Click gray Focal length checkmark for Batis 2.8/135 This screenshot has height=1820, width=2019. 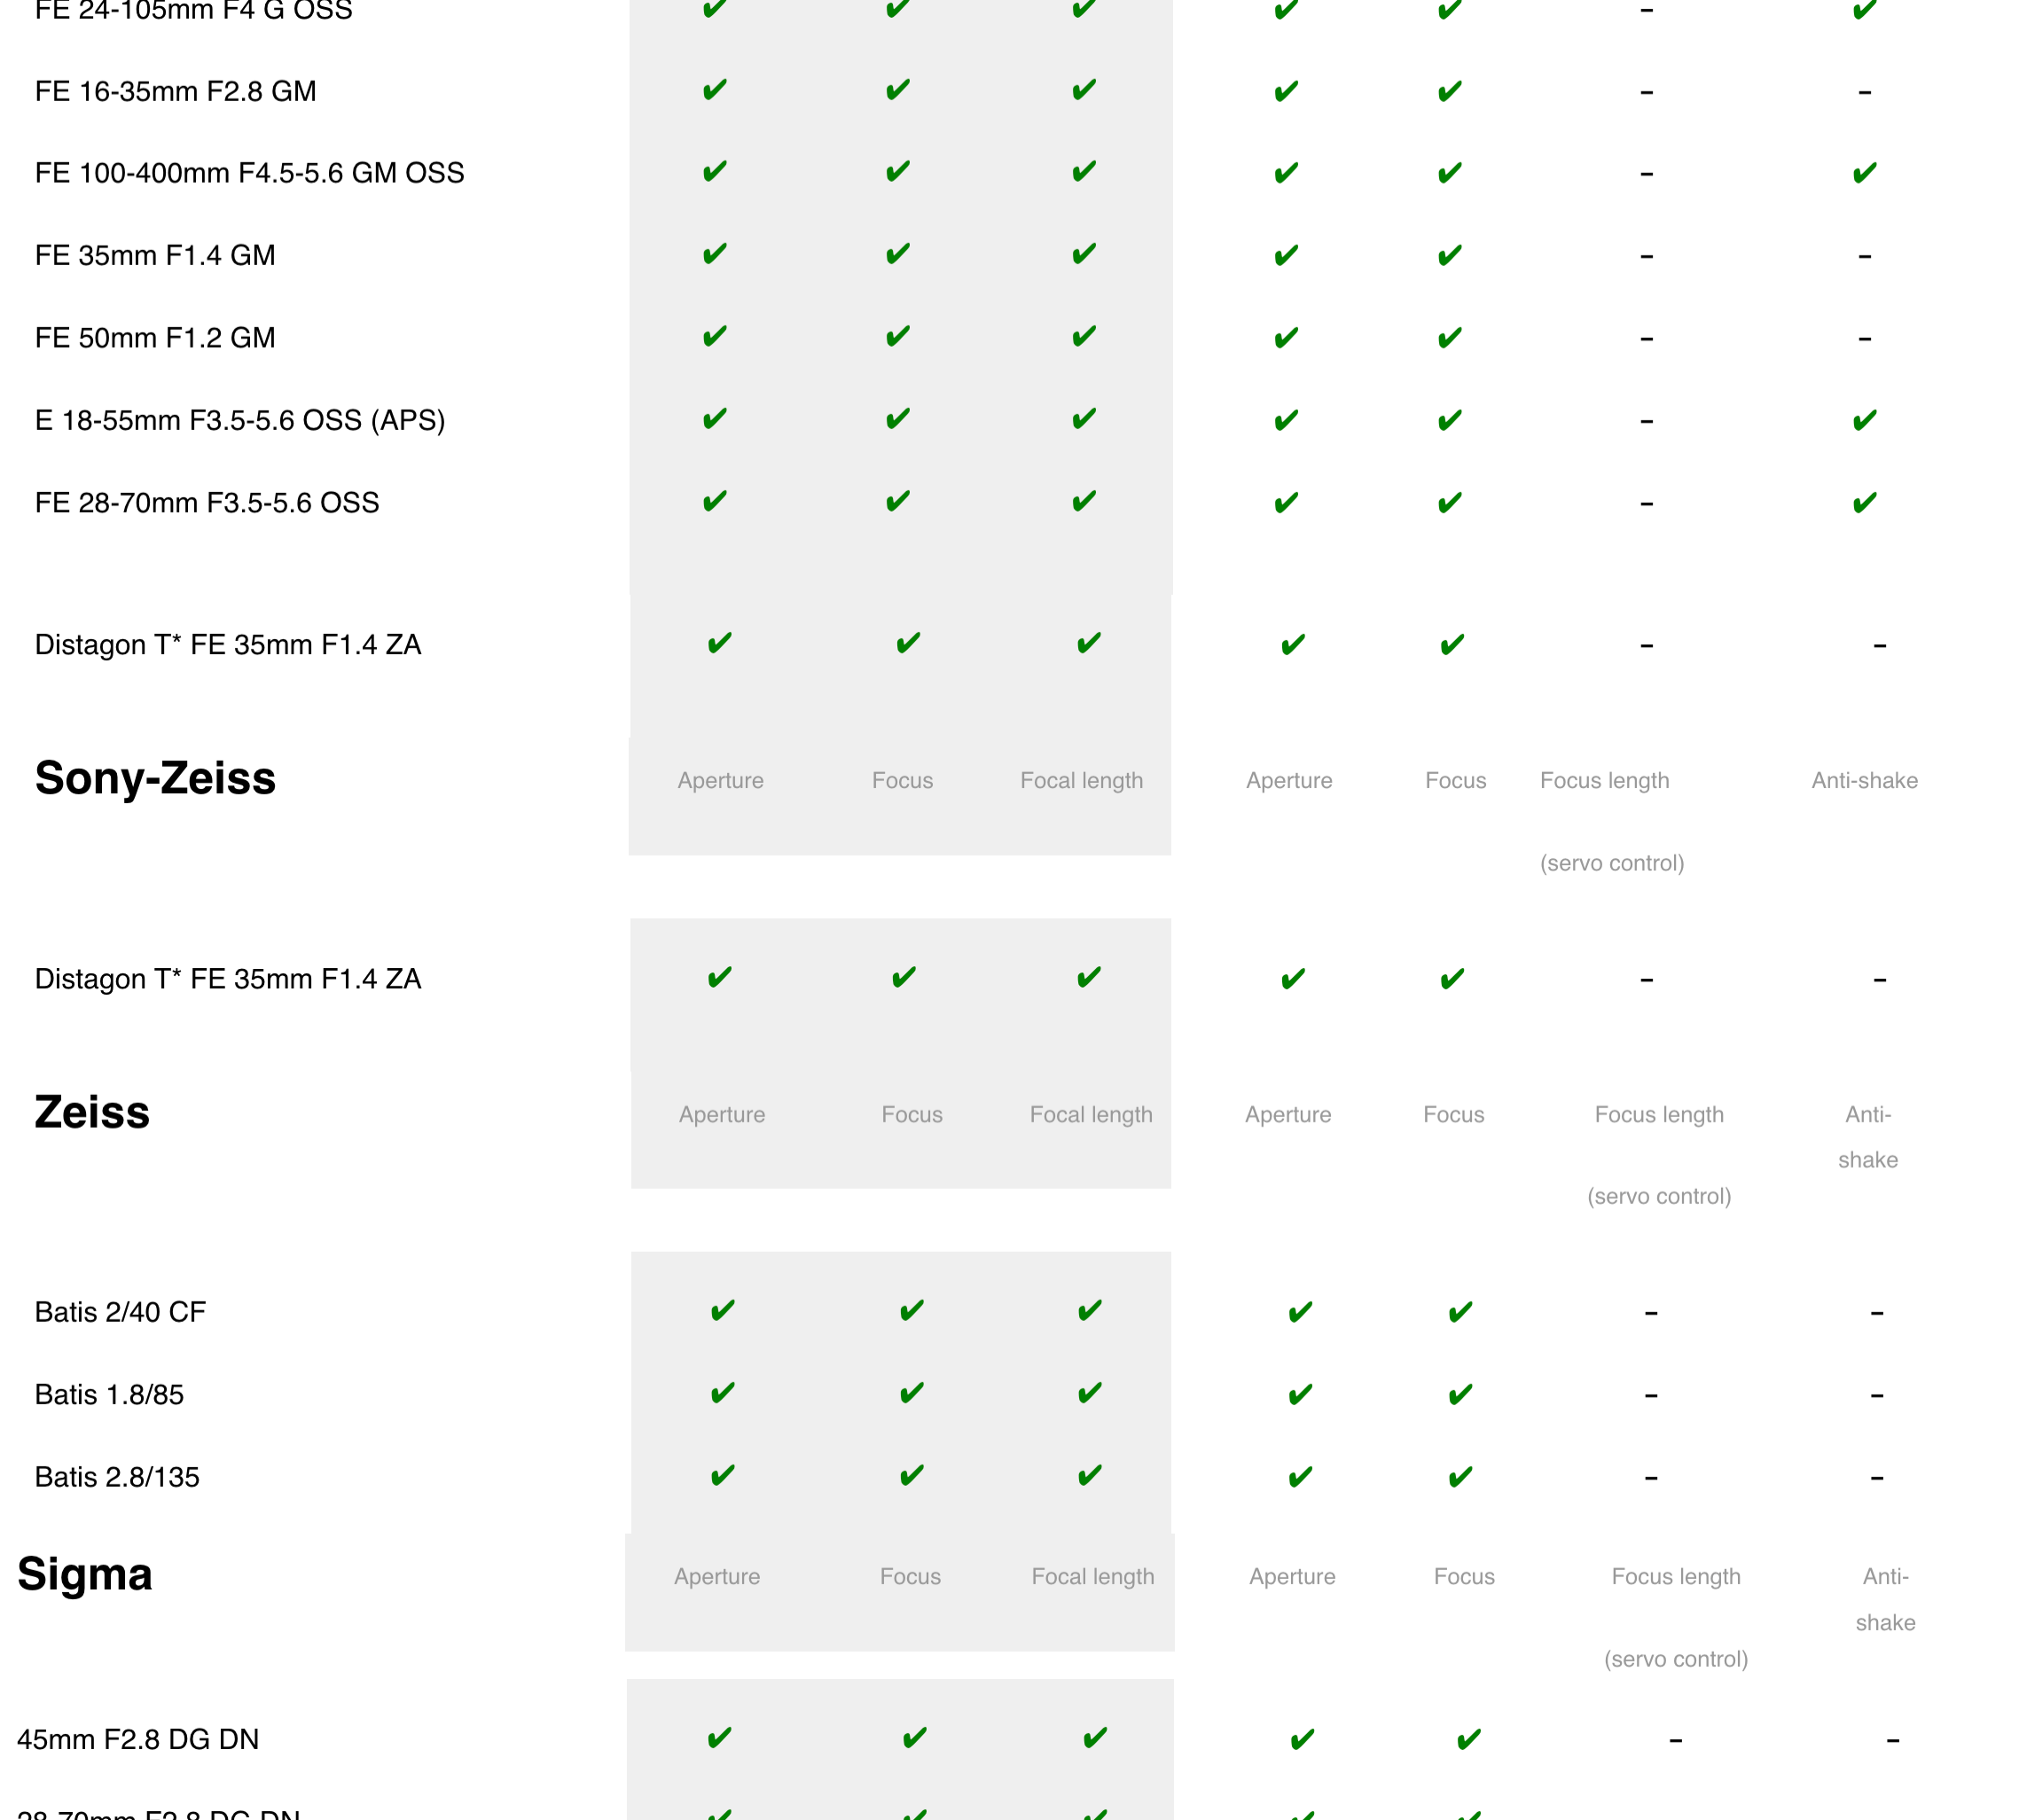click(x=1090, y=1475)
